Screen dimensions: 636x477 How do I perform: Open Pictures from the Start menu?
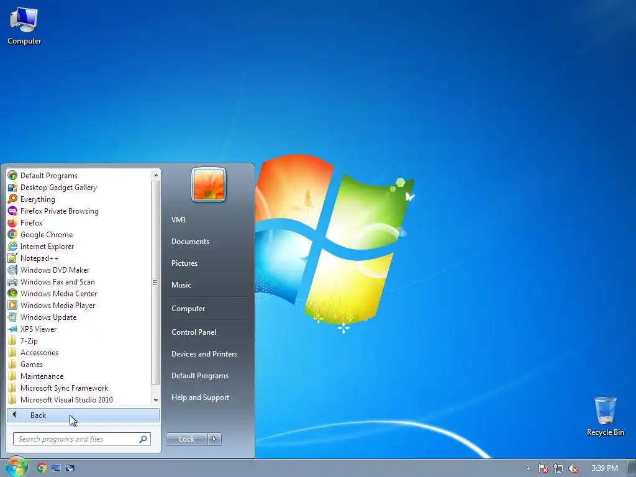point(184,263)
